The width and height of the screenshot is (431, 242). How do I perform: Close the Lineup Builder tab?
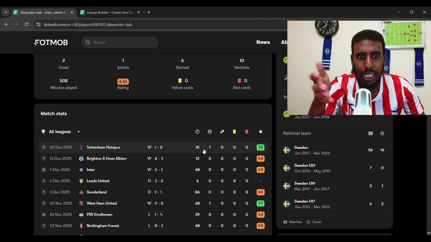[x=138, y=12]
